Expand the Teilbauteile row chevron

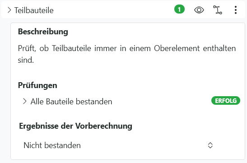(9, 10)
